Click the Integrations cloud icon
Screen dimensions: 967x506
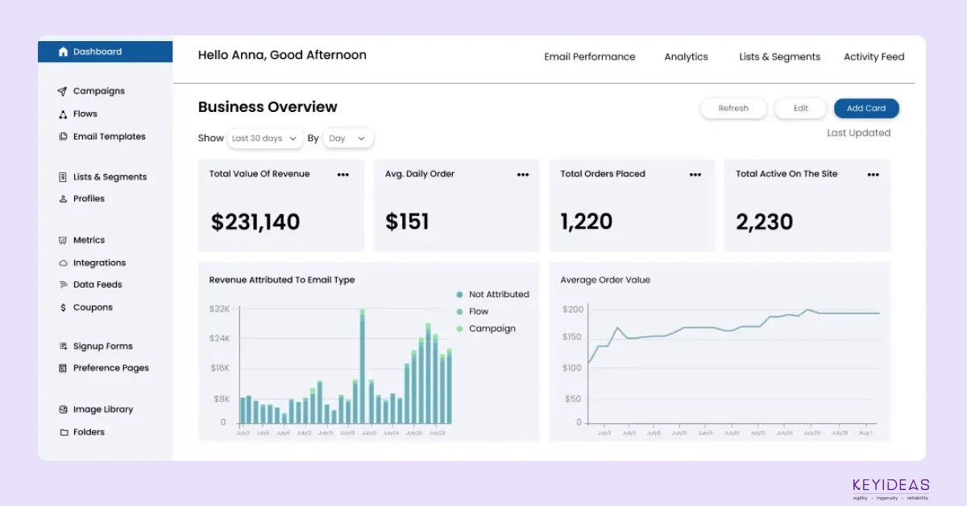coord(63,263)
